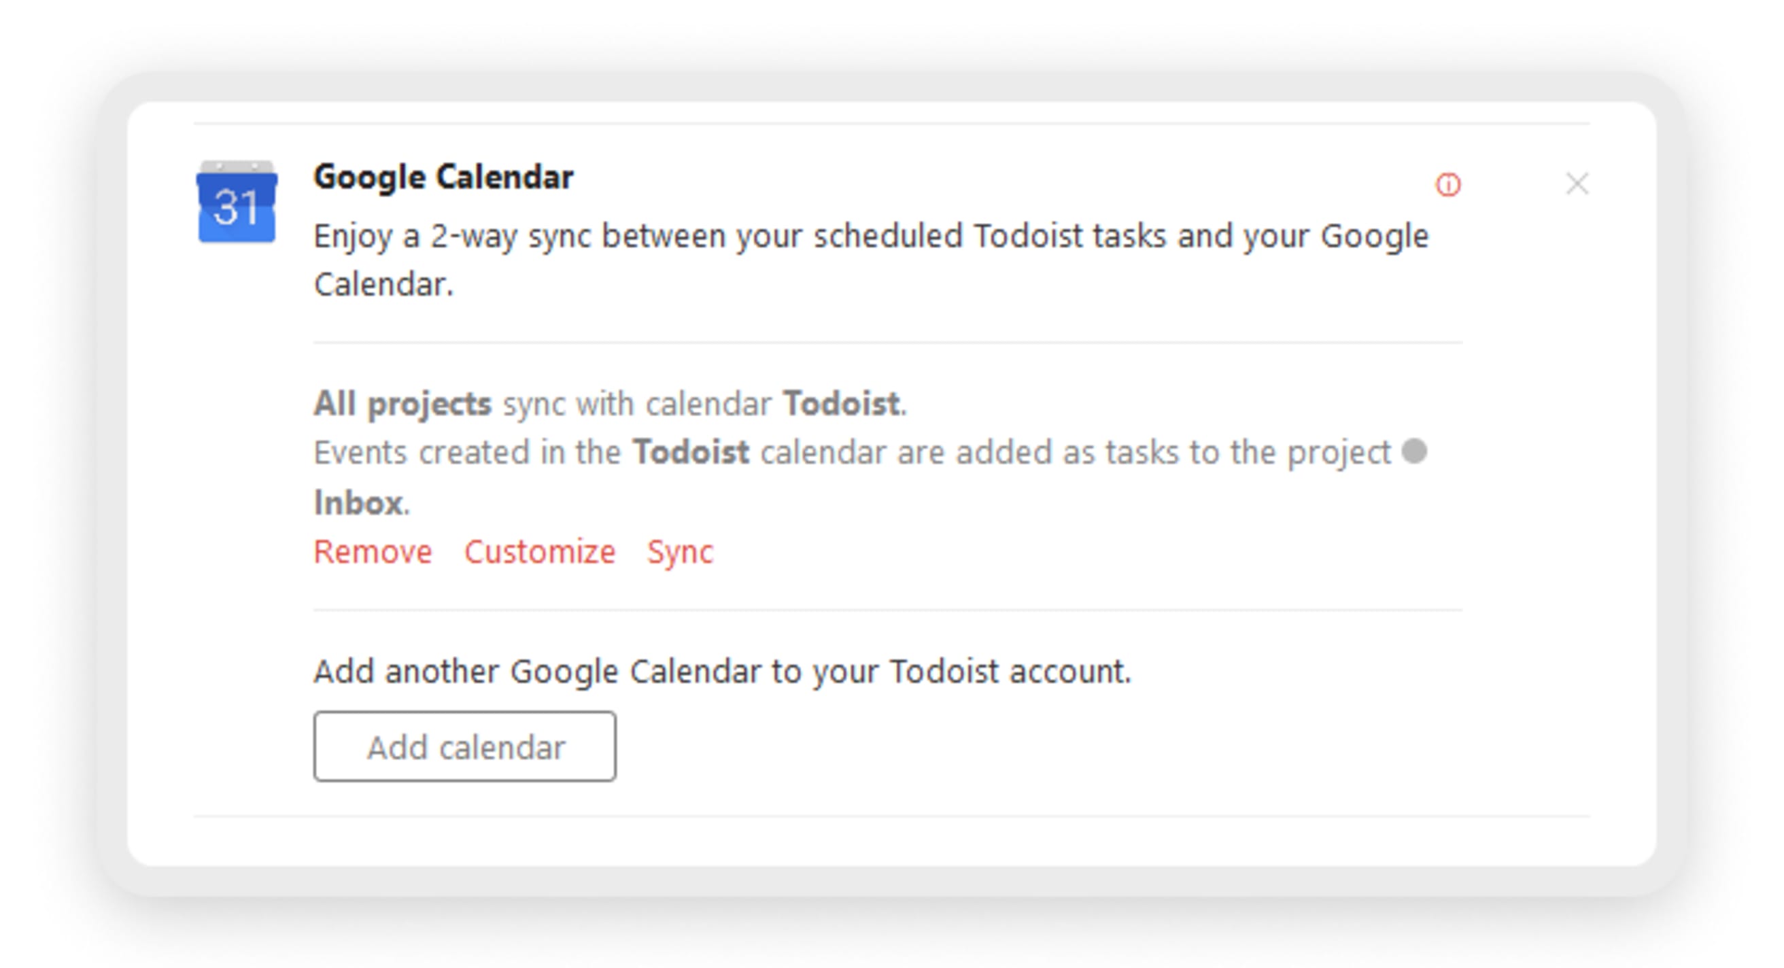This screenshot has width=1784, height=968.
Task: Click the bold Inbox project name
Action: [358, 503]
